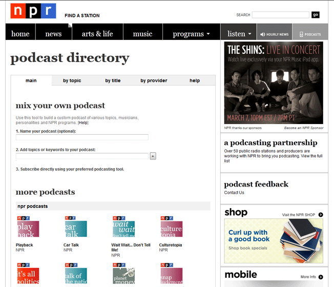Viewport: 334px width, 287px height.
Task: Click the plus button to add a topic
Action: pyautogui.click(x=153, y=156)
